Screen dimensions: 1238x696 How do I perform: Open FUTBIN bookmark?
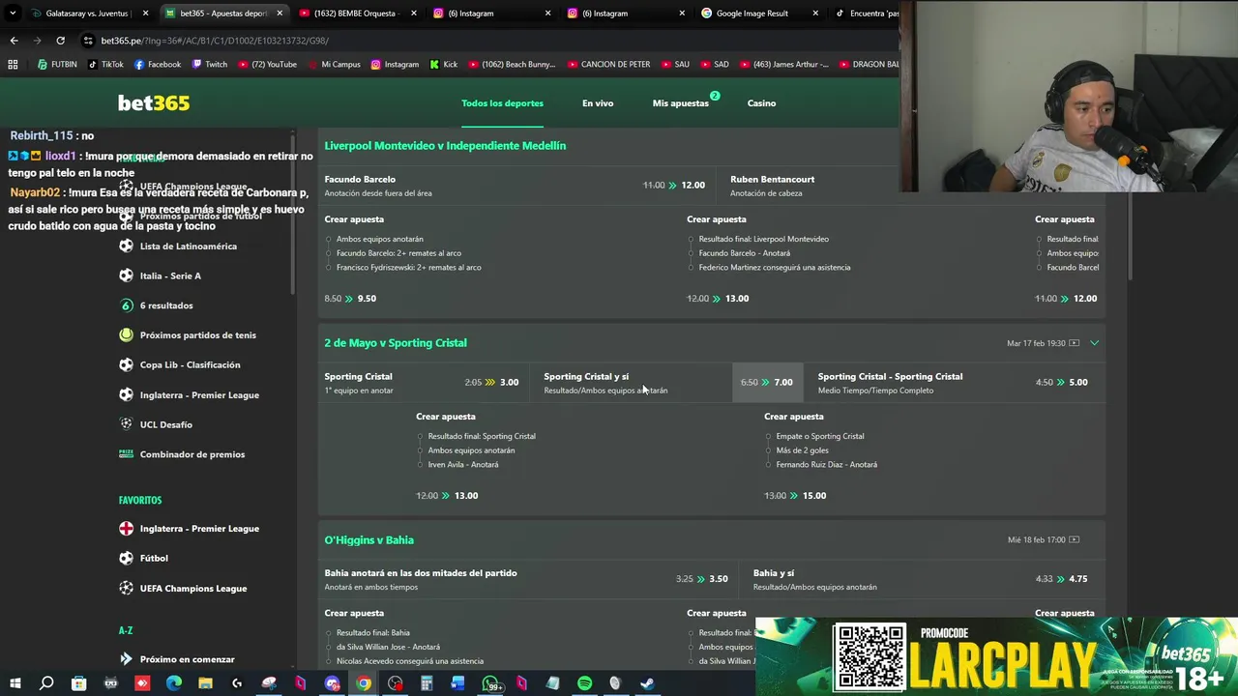pos(57,65)
